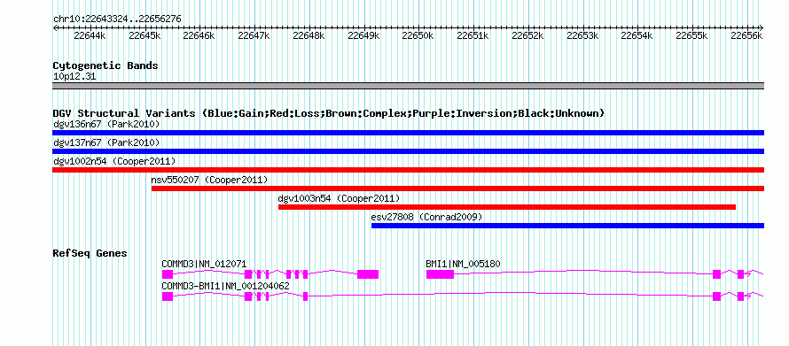Click the 22650k ruler tick label
The image size is (789, 346).
click(x=418, y=35)
